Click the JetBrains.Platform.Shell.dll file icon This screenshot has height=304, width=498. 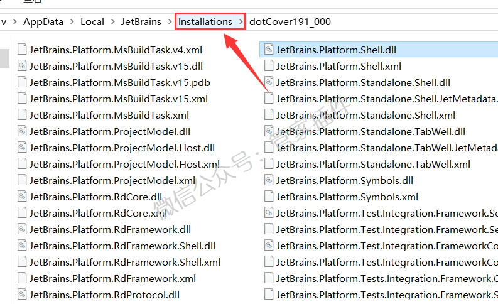click(269, 50)
